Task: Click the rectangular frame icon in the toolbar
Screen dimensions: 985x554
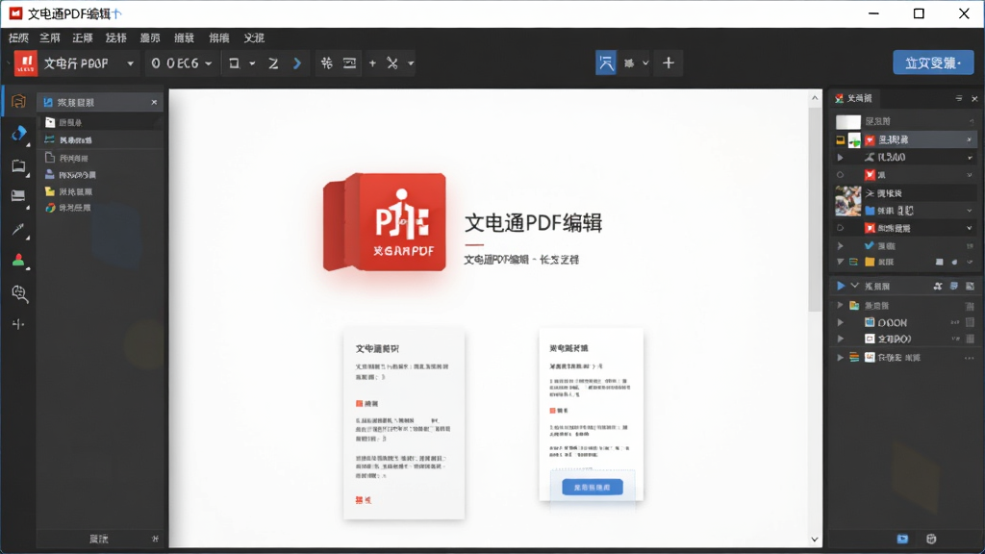Action: coord(349,63)
